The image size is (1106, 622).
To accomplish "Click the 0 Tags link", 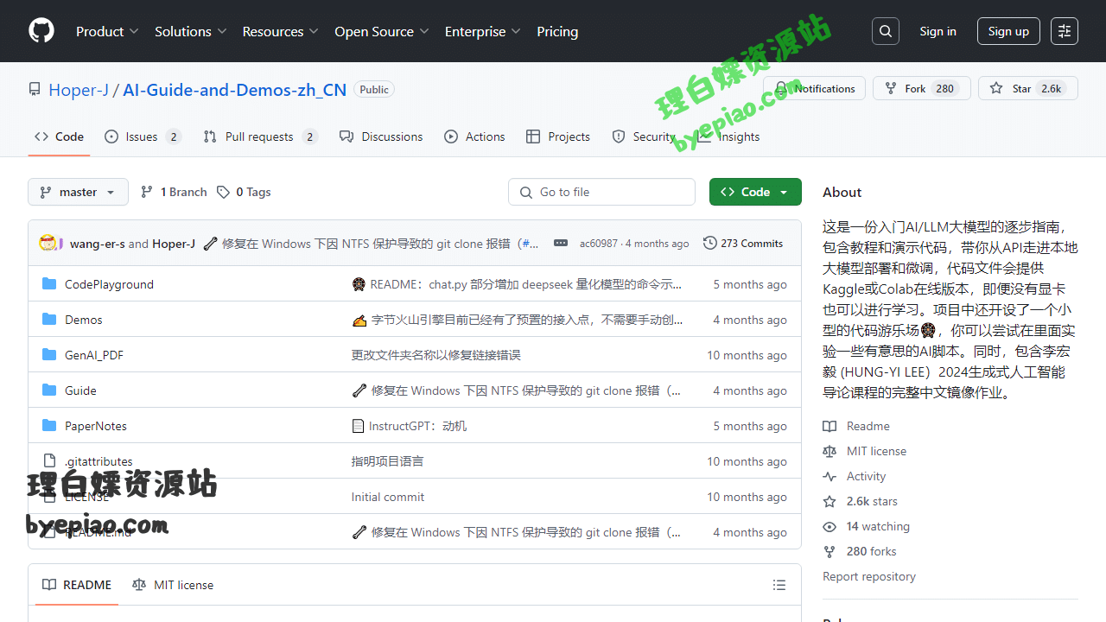I will tap(244, 192).
